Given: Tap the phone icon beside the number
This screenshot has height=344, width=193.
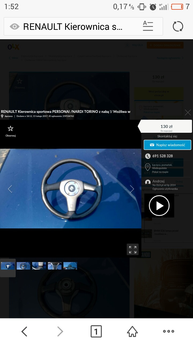Looking at the screenshot, I should (148, 156).
